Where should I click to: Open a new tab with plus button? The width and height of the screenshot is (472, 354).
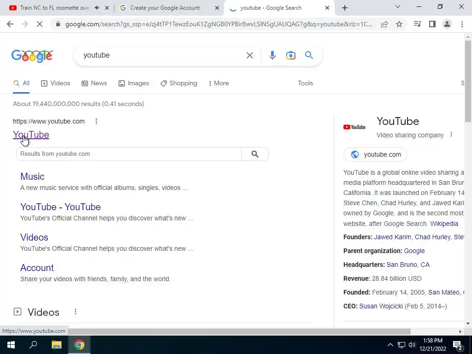345,8
